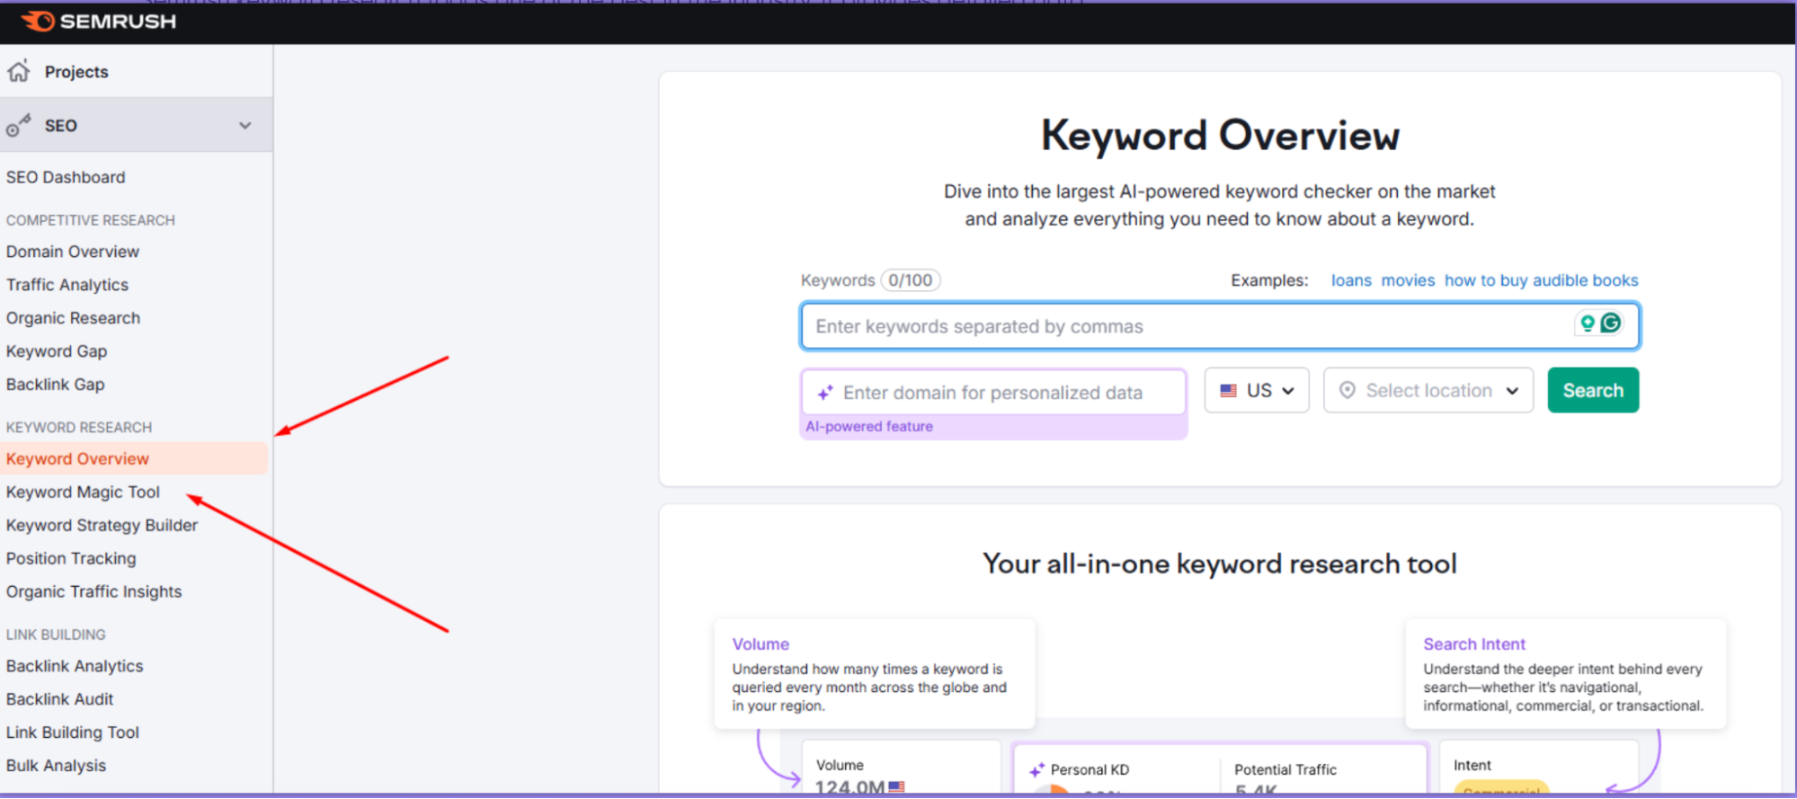Open Link Building Tool

73,732
